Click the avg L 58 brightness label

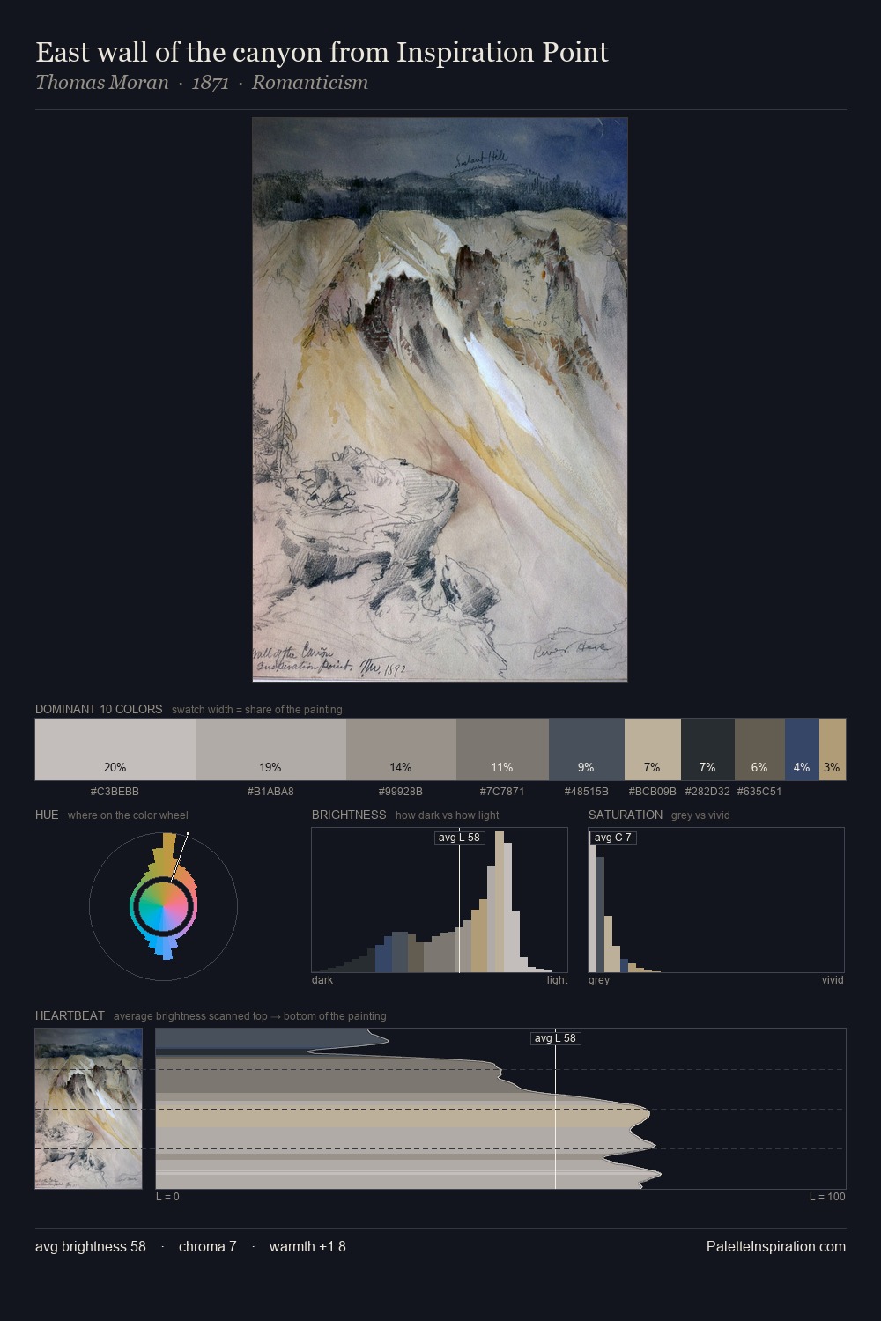[460, 838]
